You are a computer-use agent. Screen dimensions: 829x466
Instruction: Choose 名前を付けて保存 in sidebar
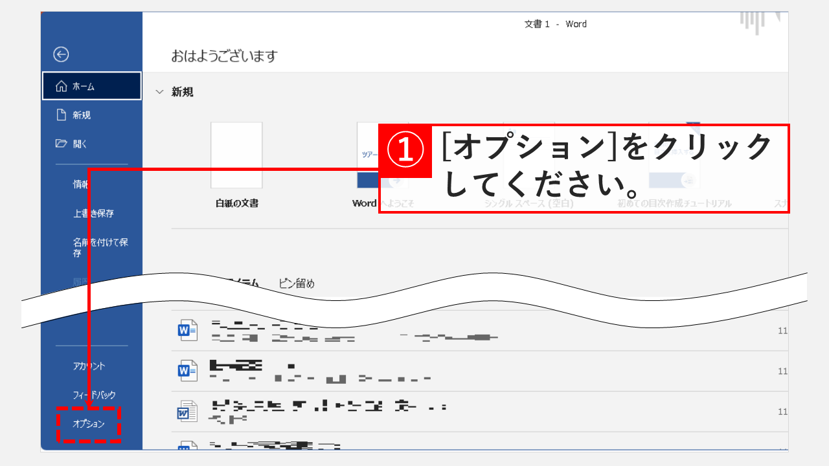pyautogui.click(x=100, y=248)
